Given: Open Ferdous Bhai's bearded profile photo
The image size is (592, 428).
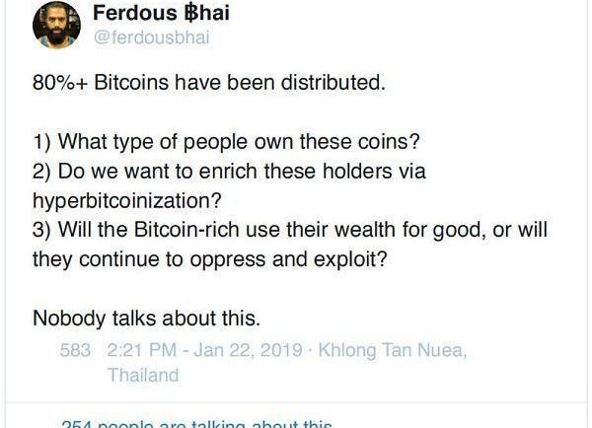Looking at the screenshot, I should [x=56, y=25].
